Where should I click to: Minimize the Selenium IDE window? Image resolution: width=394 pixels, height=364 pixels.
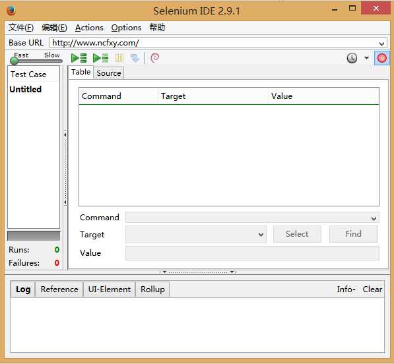[x=335, y=9]
